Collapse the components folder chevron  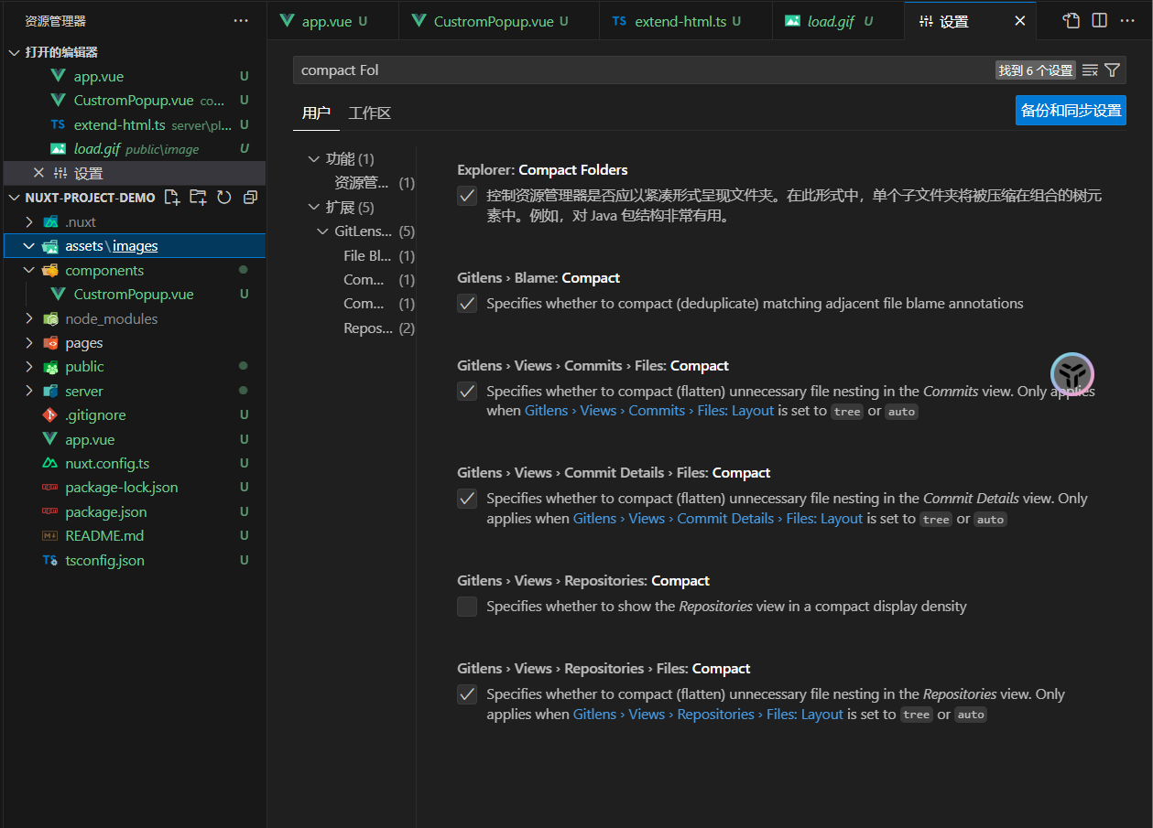coord(29,270)
